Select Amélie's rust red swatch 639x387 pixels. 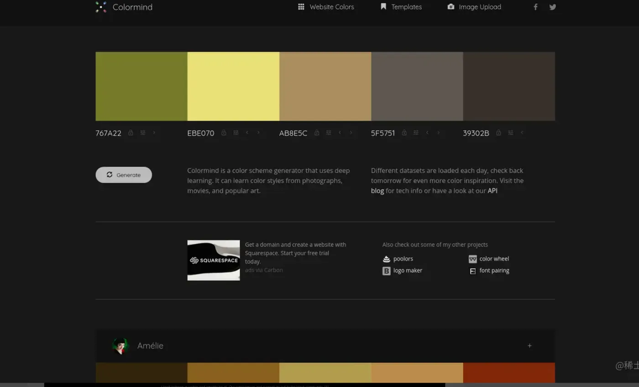coord(509,373)
